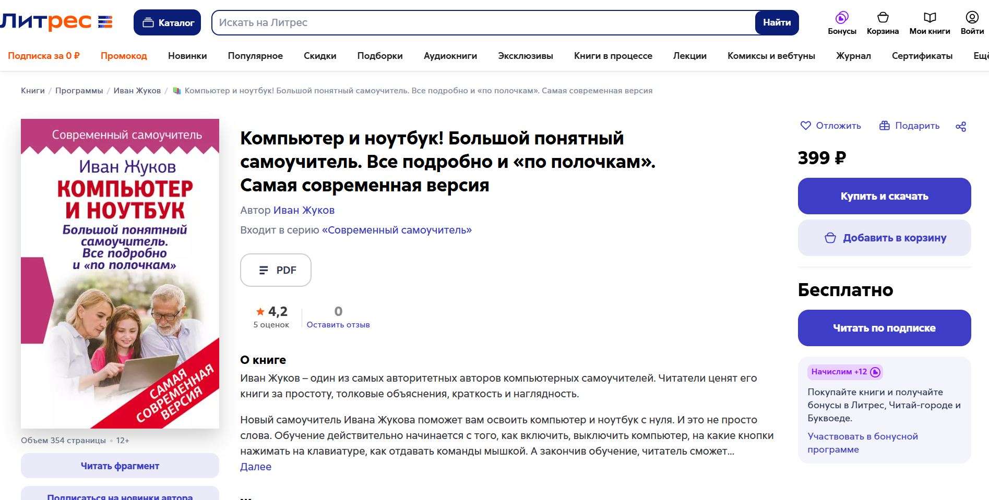Open the Промокод menu item
Image resolution: width=989 pixels, height=500 pixels.
pos(124,56)
